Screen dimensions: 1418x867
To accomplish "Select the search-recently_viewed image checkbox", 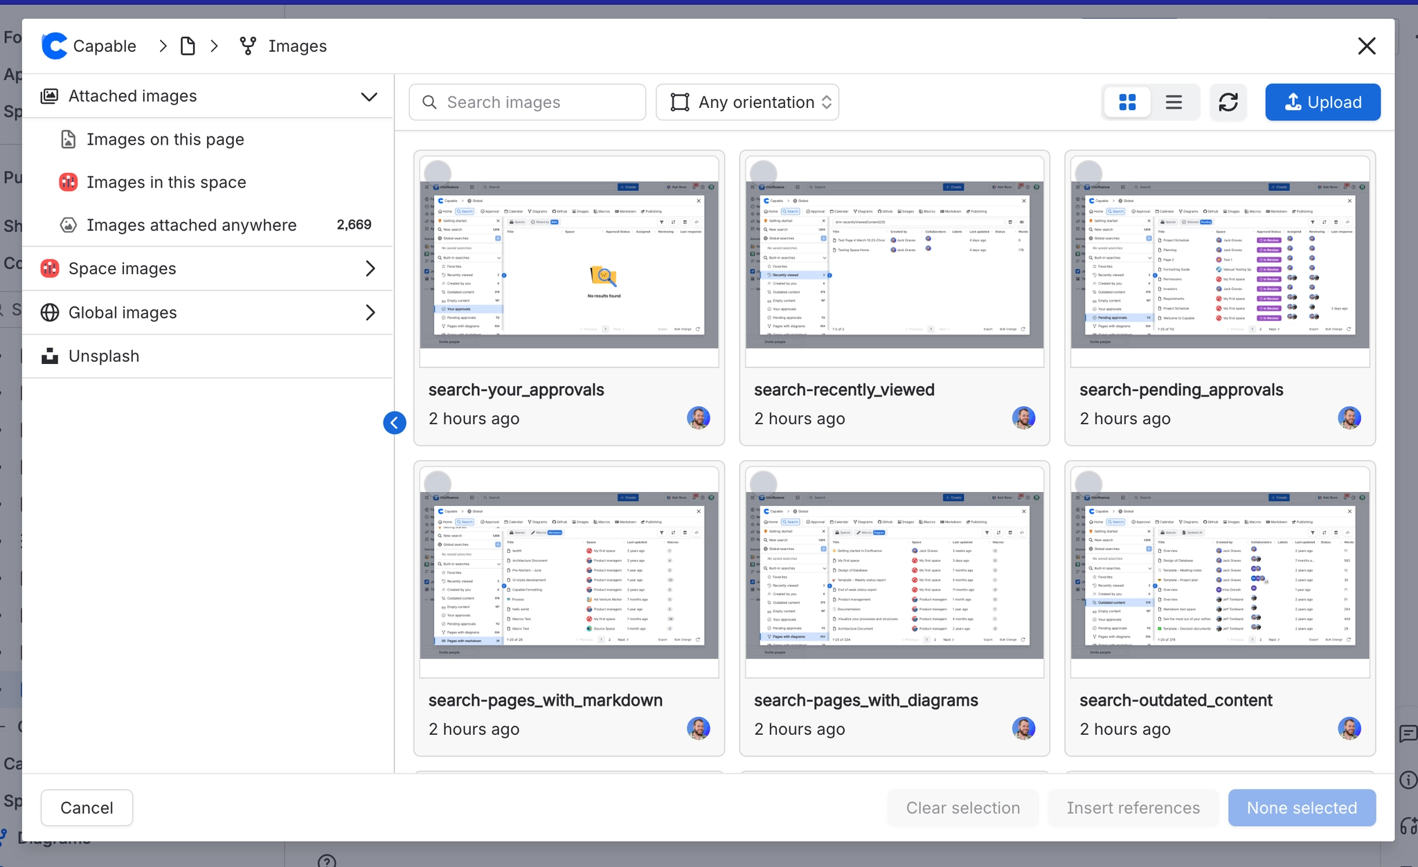I will click(x=763, y=173).
